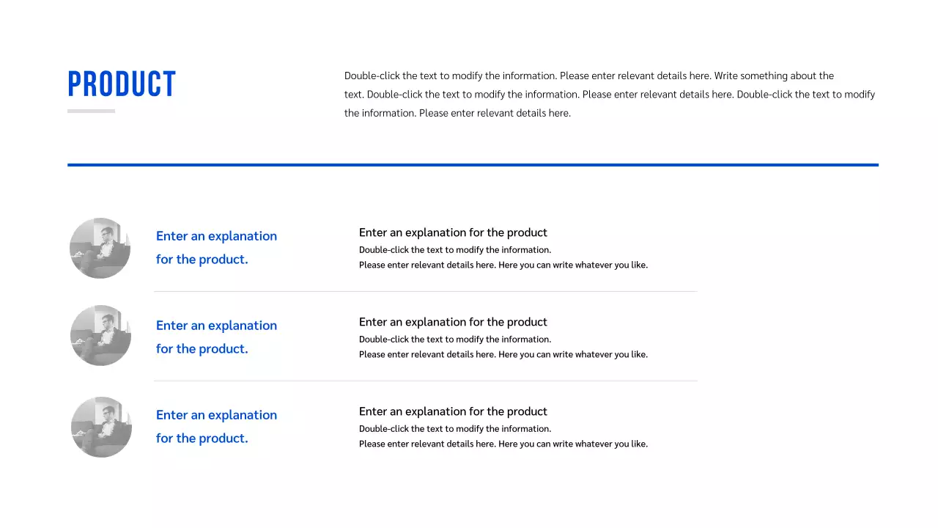Select the thick blue horizontal divider line
The height and width of the screenshot is (528, 938).
[473, 165]
